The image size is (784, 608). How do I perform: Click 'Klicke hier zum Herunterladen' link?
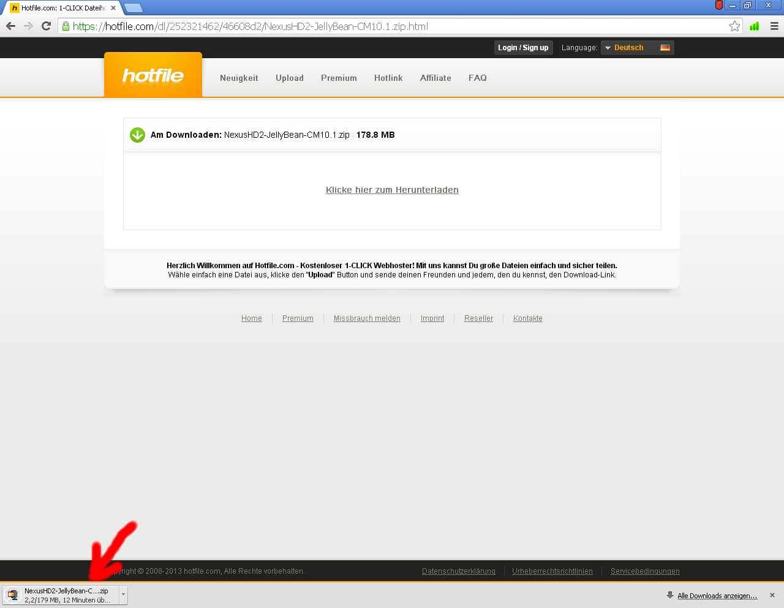(x=392, y=190)
